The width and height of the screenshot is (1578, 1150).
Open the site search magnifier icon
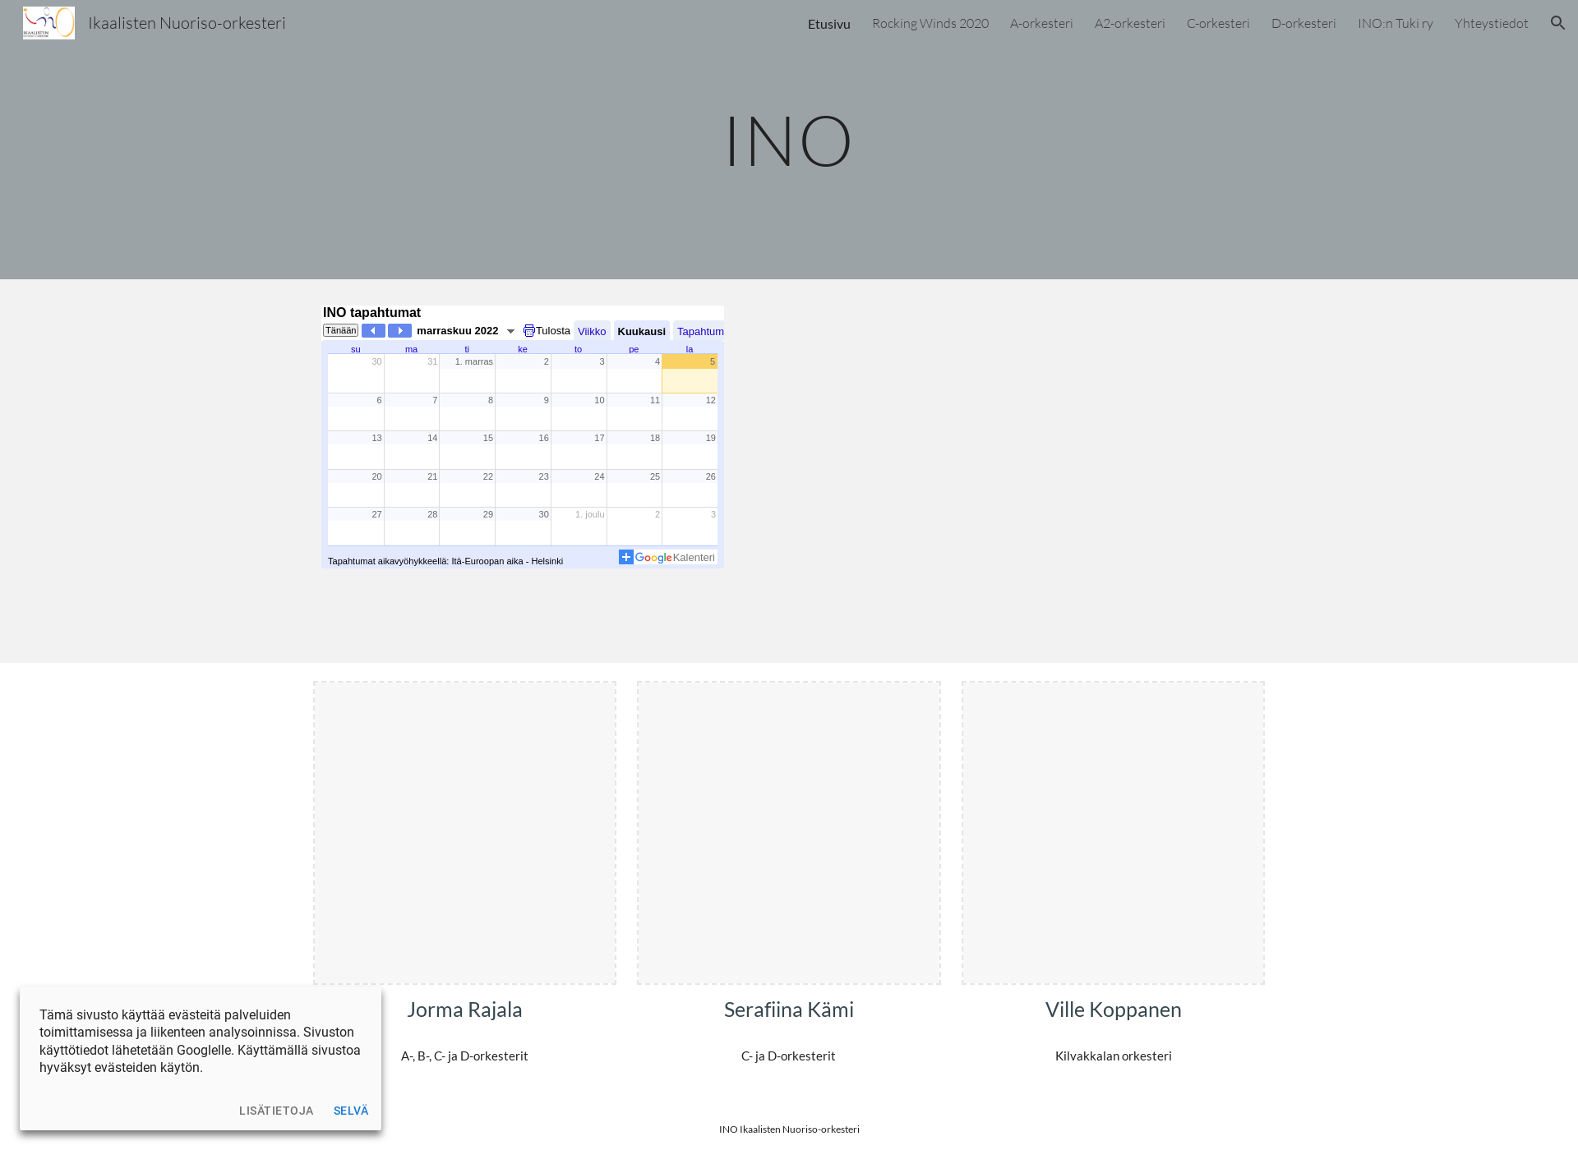(x=1557, y=23)
